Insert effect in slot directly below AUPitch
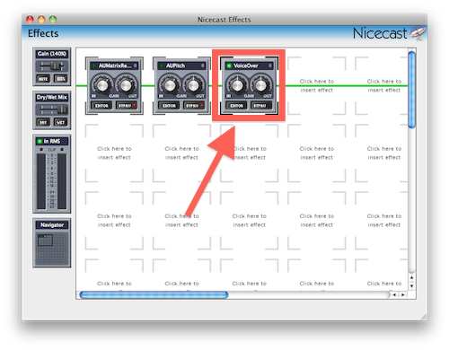This screenshot has height=350, width=449. tap(181, 153)
